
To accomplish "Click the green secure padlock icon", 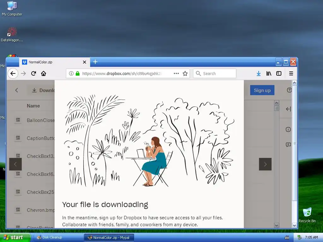I will tap(78, 73).
